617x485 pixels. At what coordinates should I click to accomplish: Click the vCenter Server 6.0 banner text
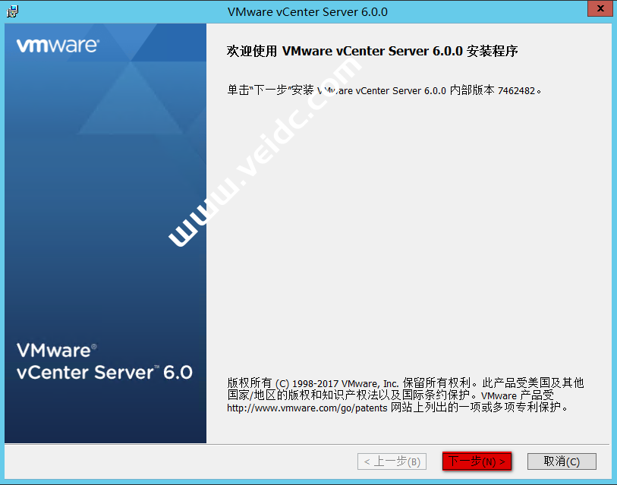pyautogui.click(x=105, y=373)
